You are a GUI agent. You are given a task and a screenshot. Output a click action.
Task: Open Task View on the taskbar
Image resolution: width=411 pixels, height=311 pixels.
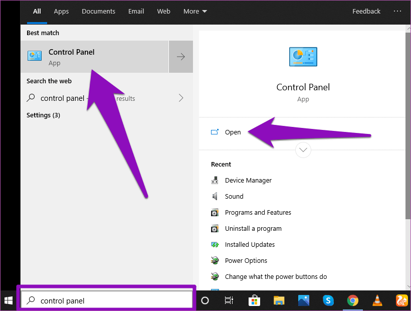click(x=229, y=300)
